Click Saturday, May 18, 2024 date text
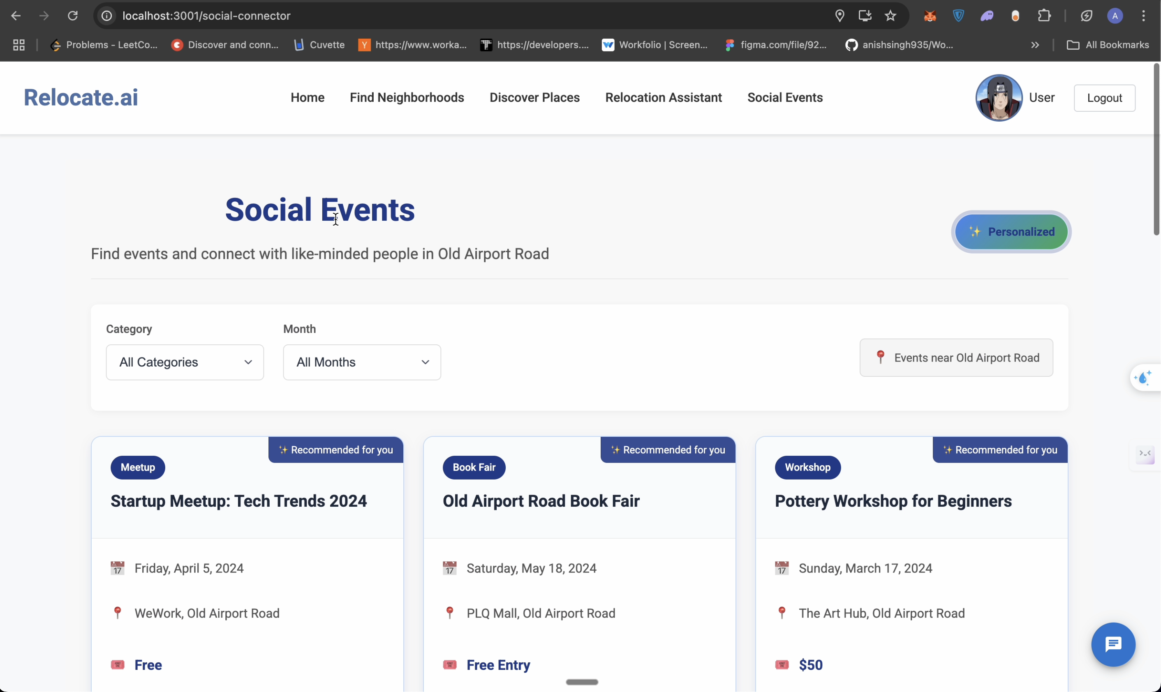Image resolution: width=1161 pixels, height=692 pixels. tap(531, 568)
